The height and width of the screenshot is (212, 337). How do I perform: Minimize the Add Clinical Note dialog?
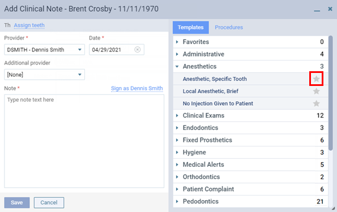coord(317,10)
